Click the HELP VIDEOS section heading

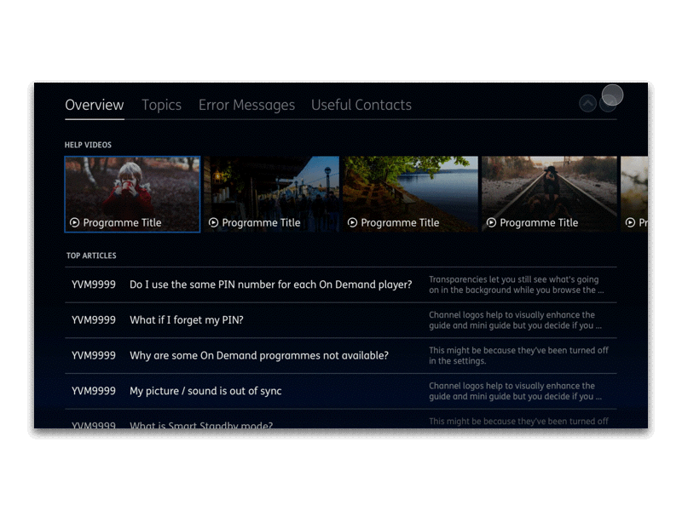tap(88, 145)
